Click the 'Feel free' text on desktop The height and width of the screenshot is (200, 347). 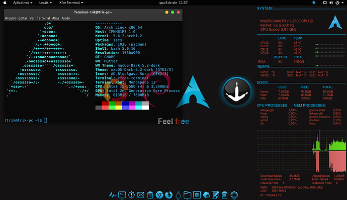(x=173, y=121)
